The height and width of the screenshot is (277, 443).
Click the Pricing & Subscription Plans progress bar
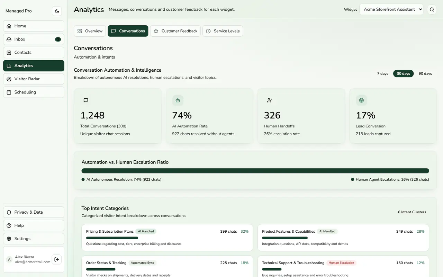pyautogui.click(x=112, y=238)
